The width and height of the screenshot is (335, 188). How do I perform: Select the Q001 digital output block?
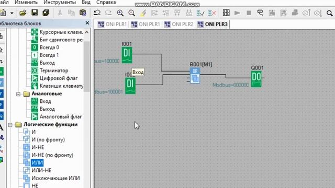click(256, 79)
